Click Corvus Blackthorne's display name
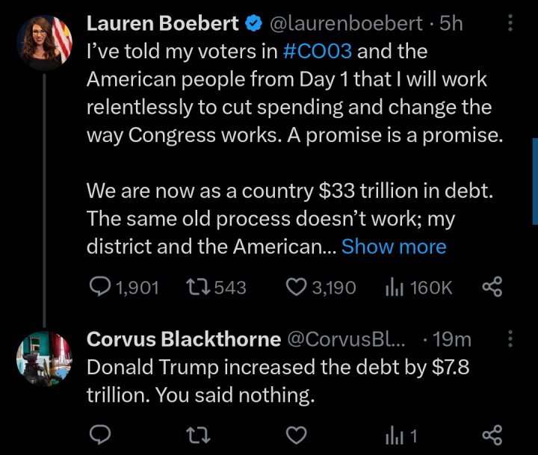The width and height of the screenshot is (538, 455). pos(184,339)
